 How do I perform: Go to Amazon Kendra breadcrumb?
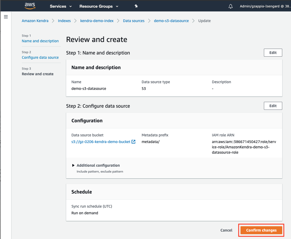click(35, 21)
